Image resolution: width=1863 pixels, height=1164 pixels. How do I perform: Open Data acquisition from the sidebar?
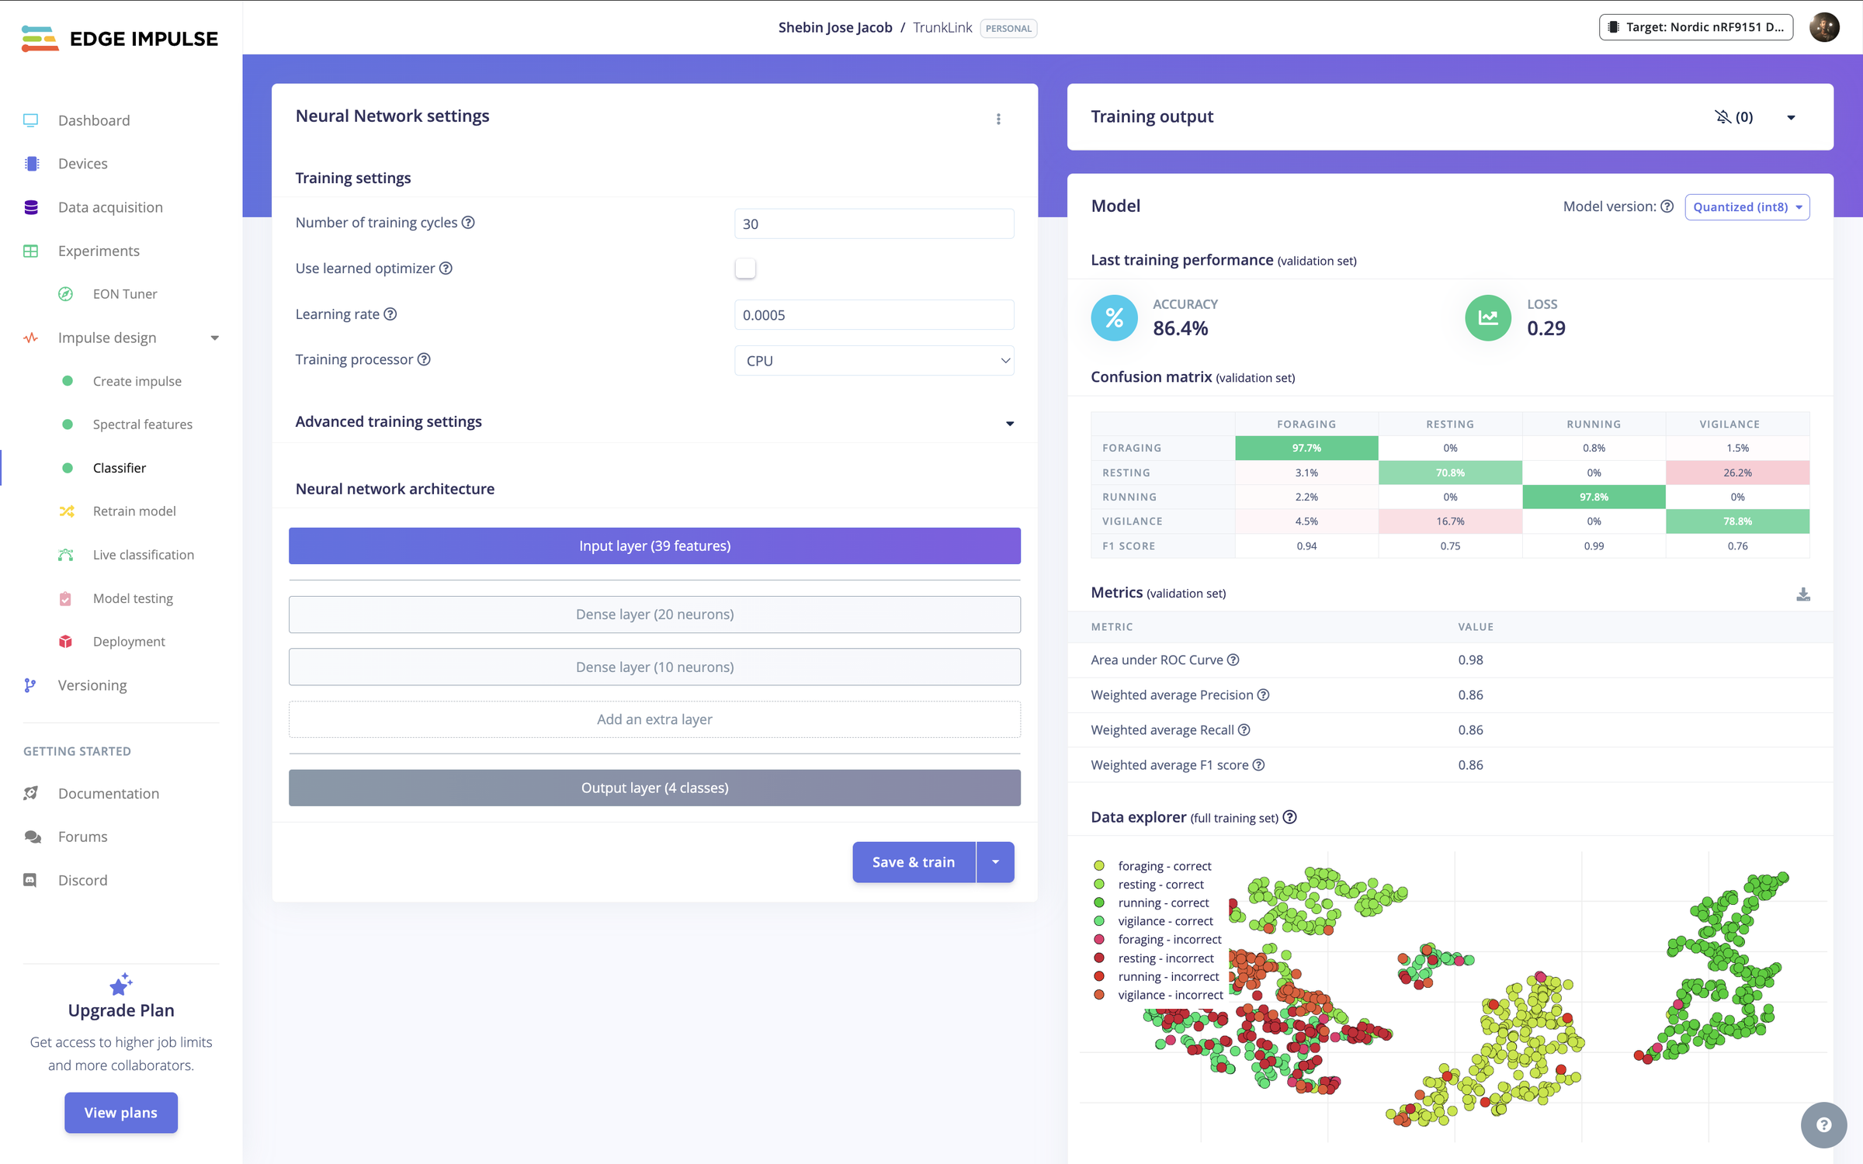click(x=110, y=207)
